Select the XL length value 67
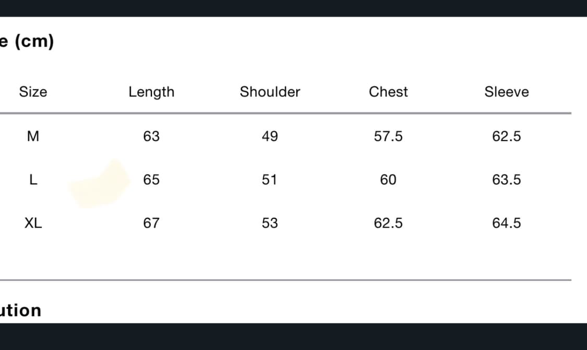 (151, 223)
